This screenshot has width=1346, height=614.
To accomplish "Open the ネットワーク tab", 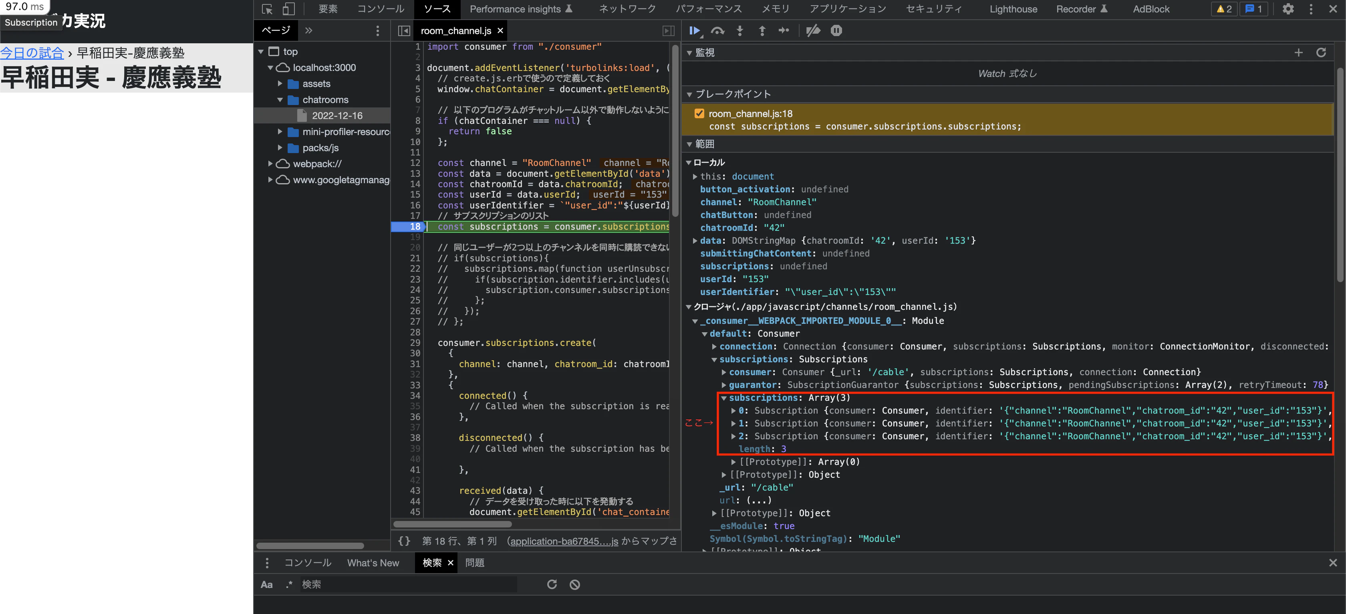I will 627,9.
